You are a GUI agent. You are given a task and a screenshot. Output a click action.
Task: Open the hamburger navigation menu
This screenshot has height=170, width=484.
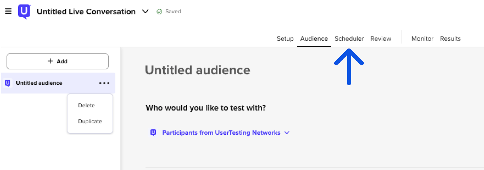coord(8,11)
